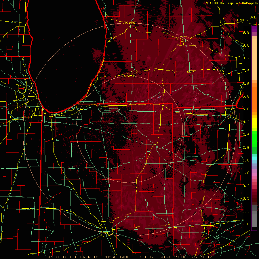Click the 6.6 value on the color scale
This screenshot has width=259, height=259.
pos(246,83)
